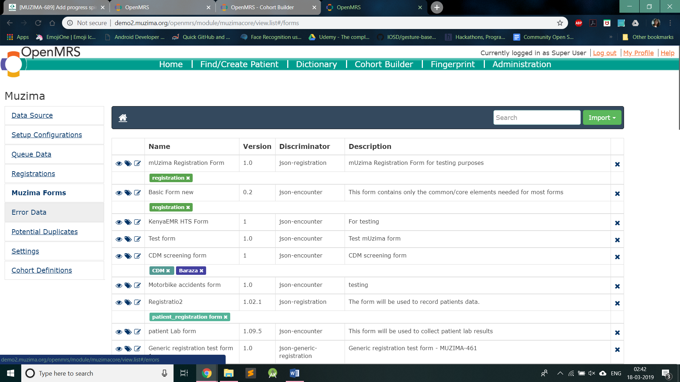Preview the mUzima Registration Form with eye icon

coord(119,163)
